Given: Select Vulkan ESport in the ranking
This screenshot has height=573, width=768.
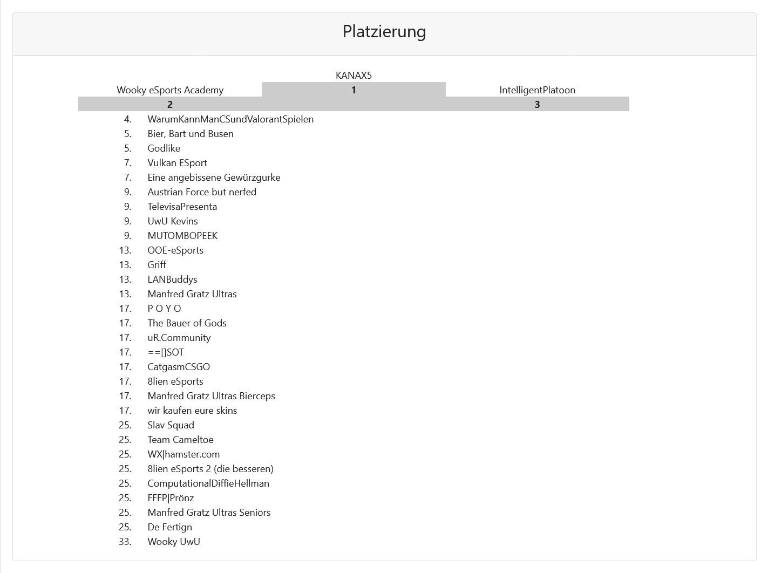Looking at the screenshot, I should coord(177,163).
